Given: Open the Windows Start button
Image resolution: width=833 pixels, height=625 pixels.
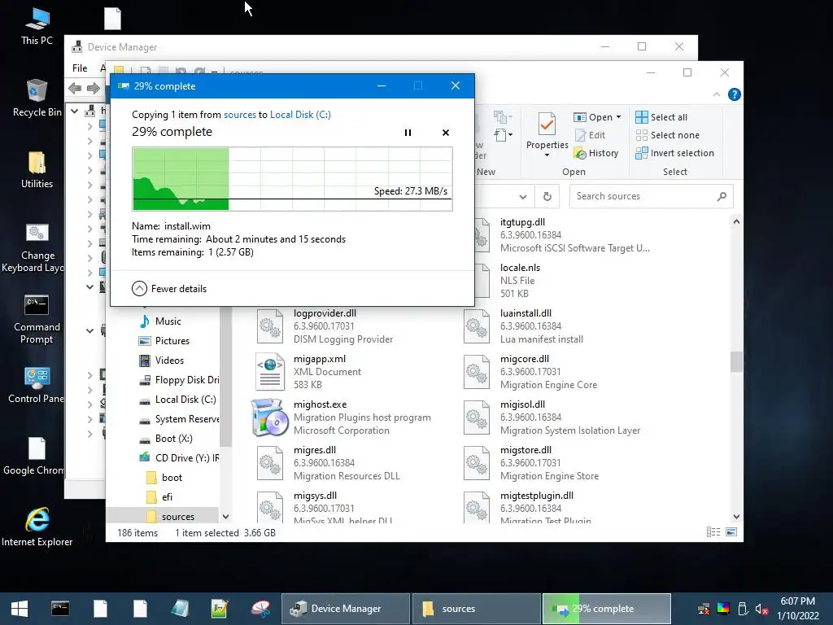Looking at the screenshot, I should click(x=20, y=609).
